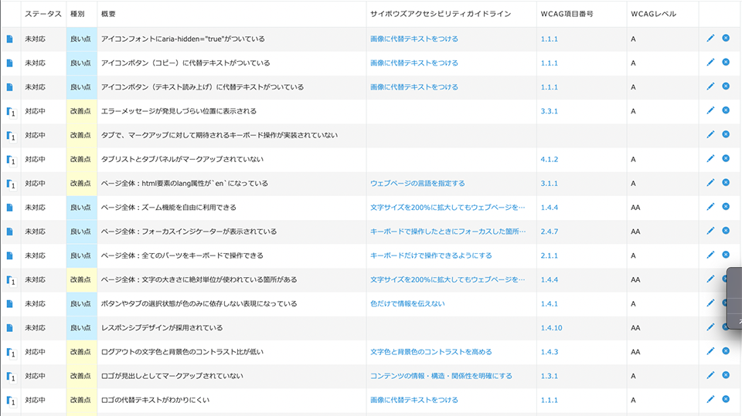This screenshot has height=416, width=742.
Task: Open コンテンツの情報・構造・関係性を明確にする link
Action: 441,377
